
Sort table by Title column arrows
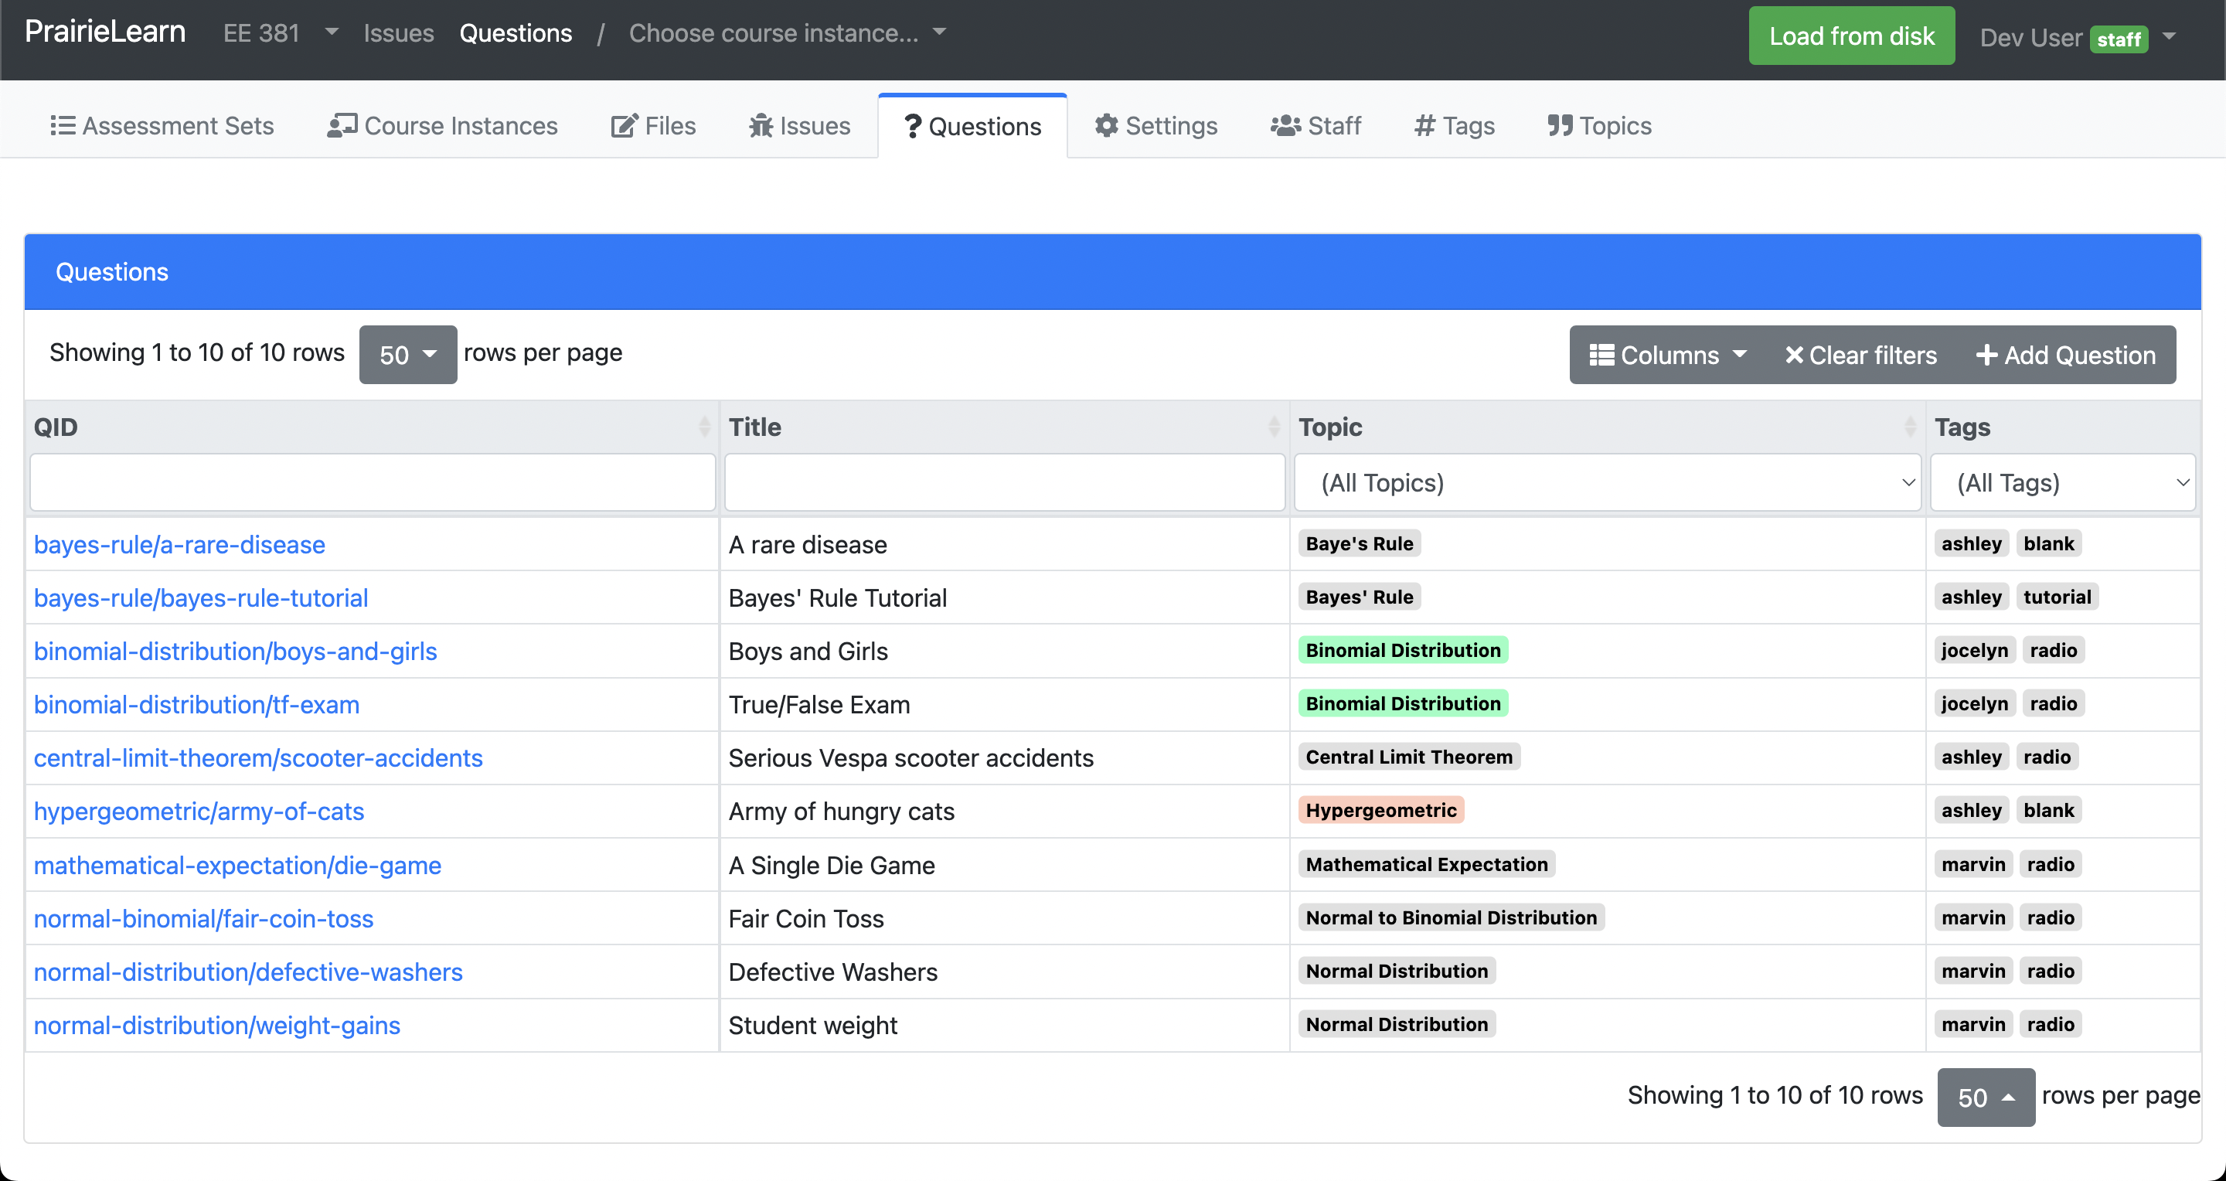1274,427
